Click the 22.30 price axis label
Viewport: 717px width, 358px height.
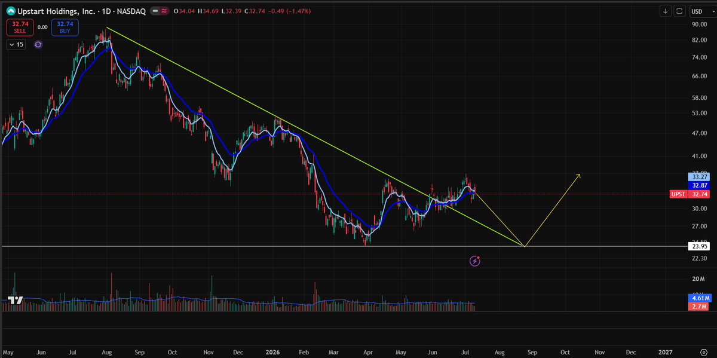tap(699, 258)
